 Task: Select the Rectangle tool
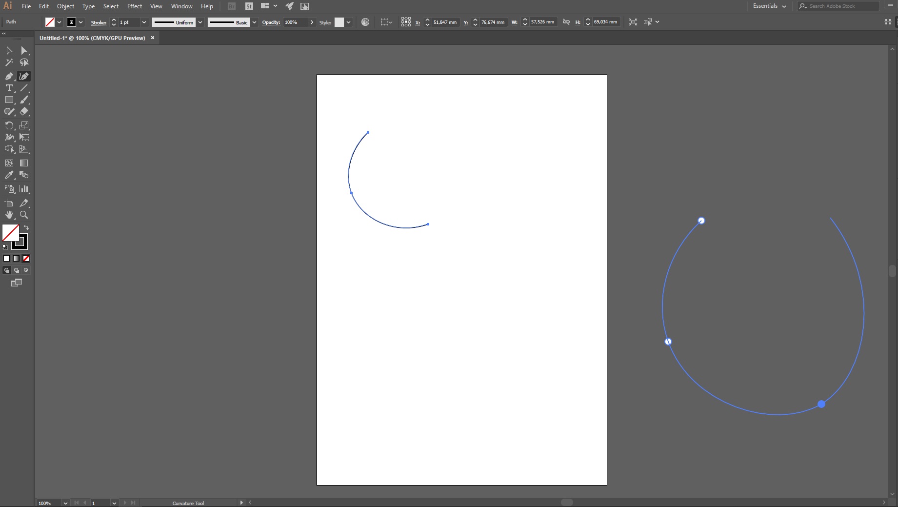point(9,100)
